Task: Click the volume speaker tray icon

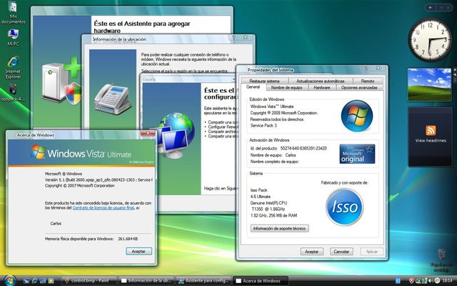Action: pyautogui.click(x=430, y=281)
